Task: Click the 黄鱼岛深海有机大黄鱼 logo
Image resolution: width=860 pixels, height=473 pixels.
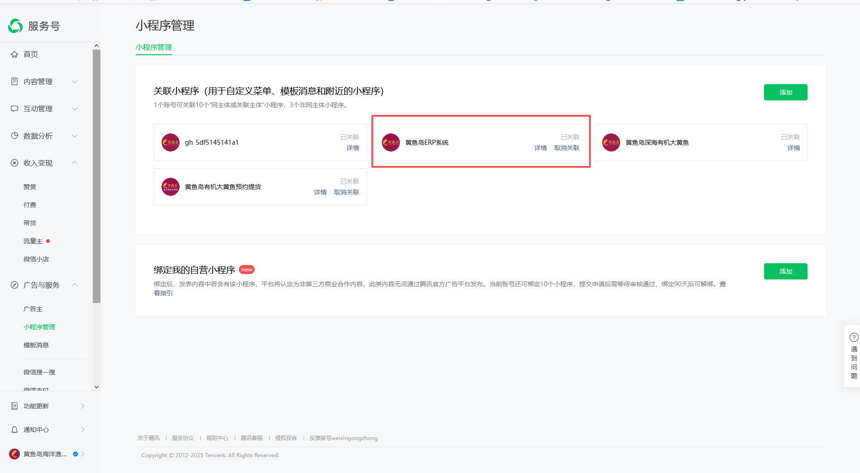Action: [x=611, y=142]
